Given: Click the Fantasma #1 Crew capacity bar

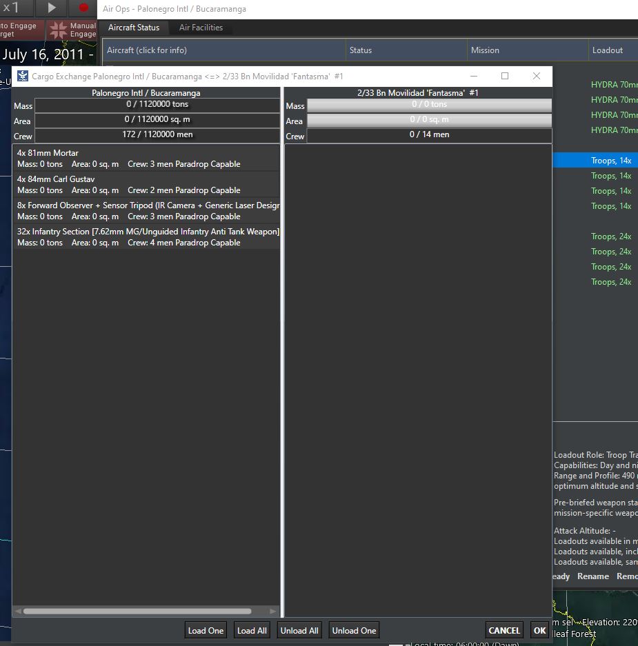Looking at the screenshot, I should pos(430,135).
